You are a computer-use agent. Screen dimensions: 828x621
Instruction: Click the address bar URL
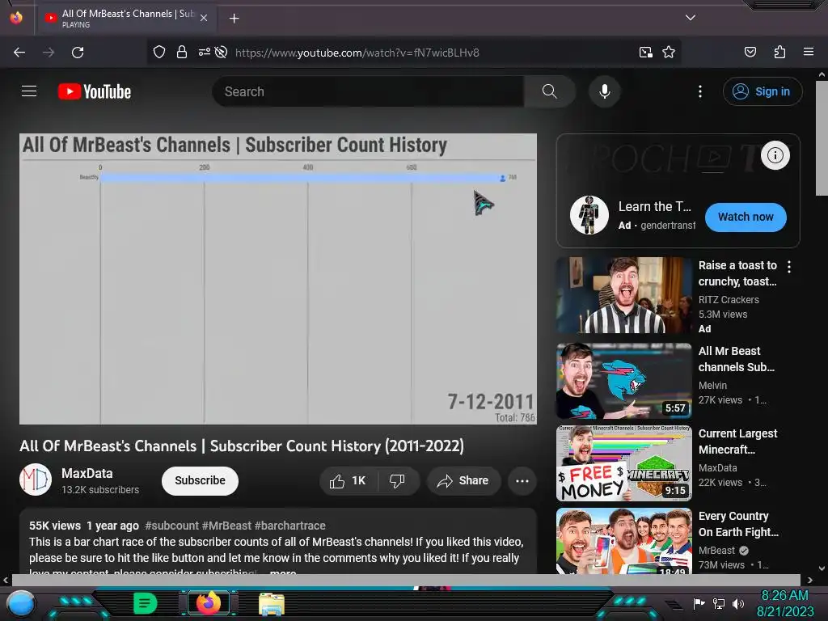(357, 53)
